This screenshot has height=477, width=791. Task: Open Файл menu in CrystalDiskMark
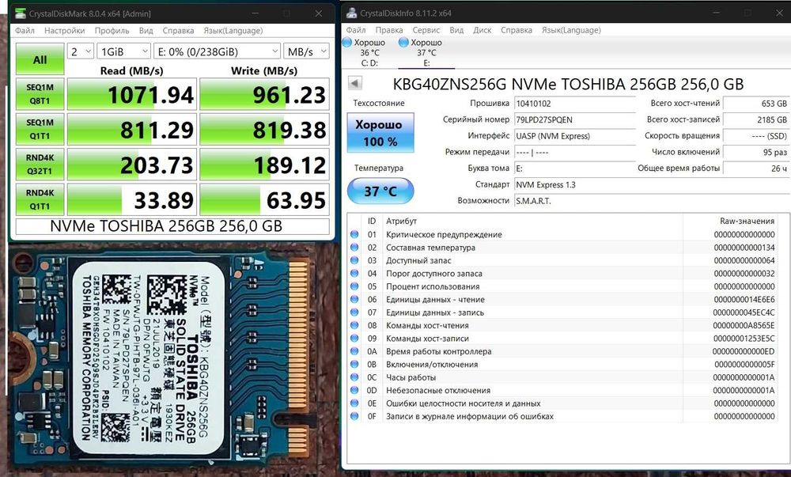click(x=25, y=30)
